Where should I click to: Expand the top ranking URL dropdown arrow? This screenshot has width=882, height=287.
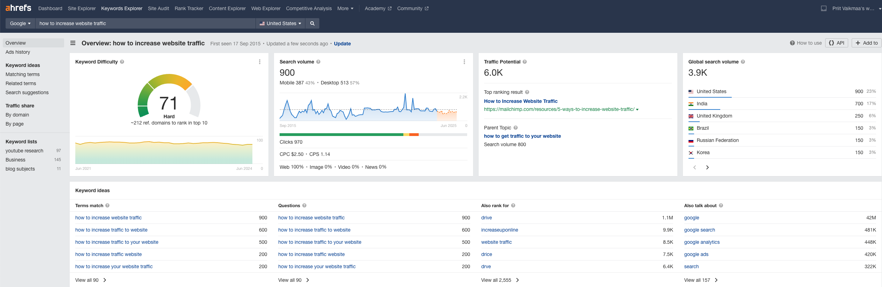point(637,109)
